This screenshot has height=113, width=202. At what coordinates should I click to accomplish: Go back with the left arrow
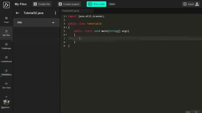tap(17, 13)
